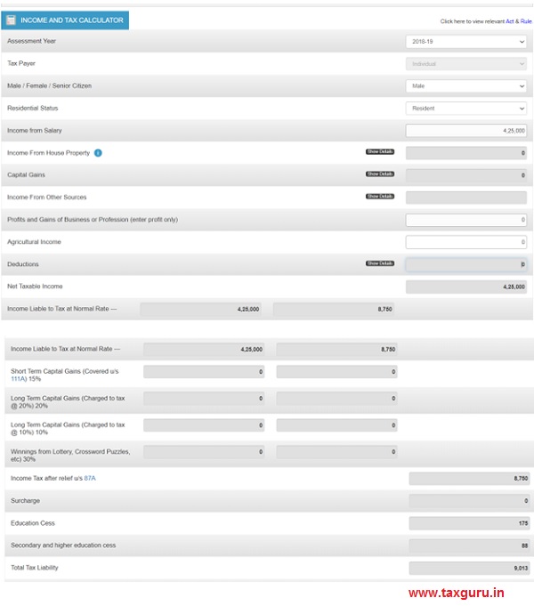Click the info icon beside House Property
Viewport: 534px width, 606px height.
[98, 153]
